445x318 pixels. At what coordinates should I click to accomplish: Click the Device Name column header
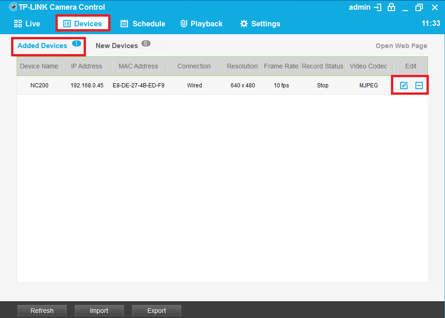pyautogui.click(x=39, y=66)
